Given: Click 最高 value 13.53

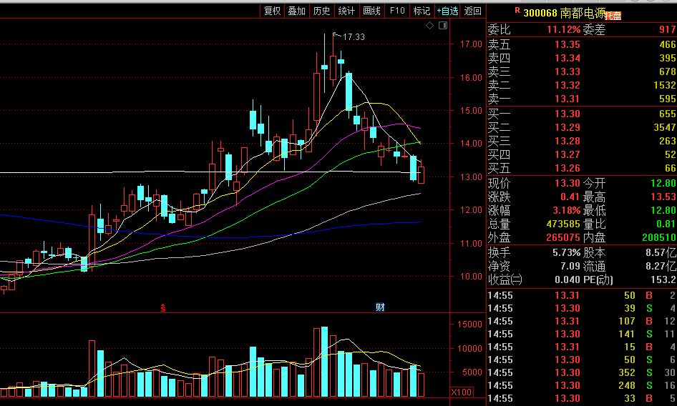Looking at the screenshot, I should point(663,197).
